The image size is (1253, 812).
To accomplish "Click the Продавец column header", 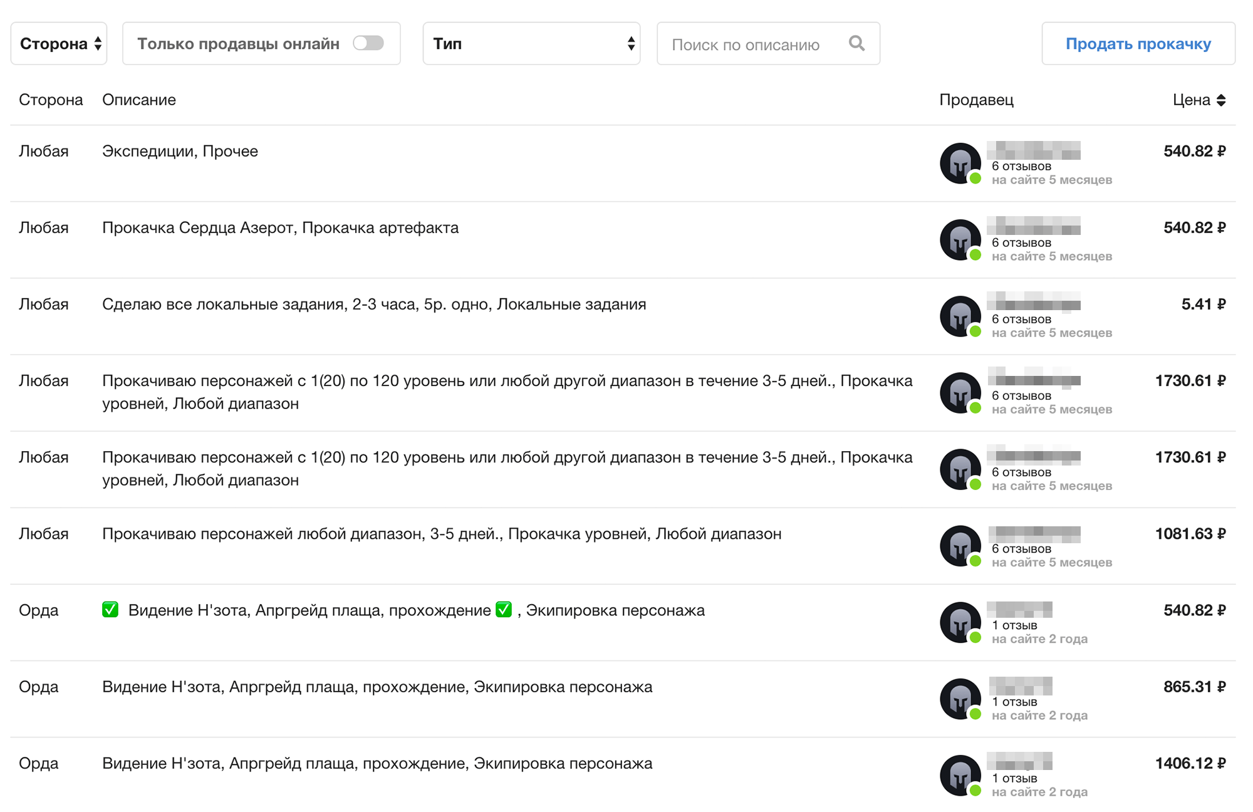I will point(976,100).
